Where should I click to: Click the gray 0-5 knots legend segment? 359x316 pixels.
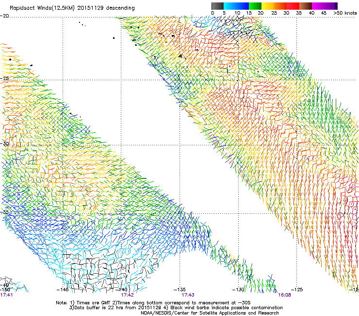pyautogui.click(x=217, y=6)
